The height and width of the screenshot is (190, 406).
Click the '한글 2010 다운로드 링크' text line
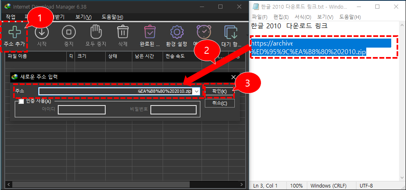pyautogui.click(x=289, y=26)
